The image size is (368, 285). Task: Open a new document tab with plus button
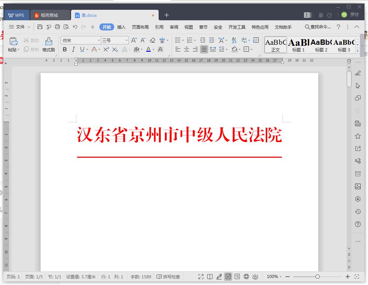click(x=166, y=15)
